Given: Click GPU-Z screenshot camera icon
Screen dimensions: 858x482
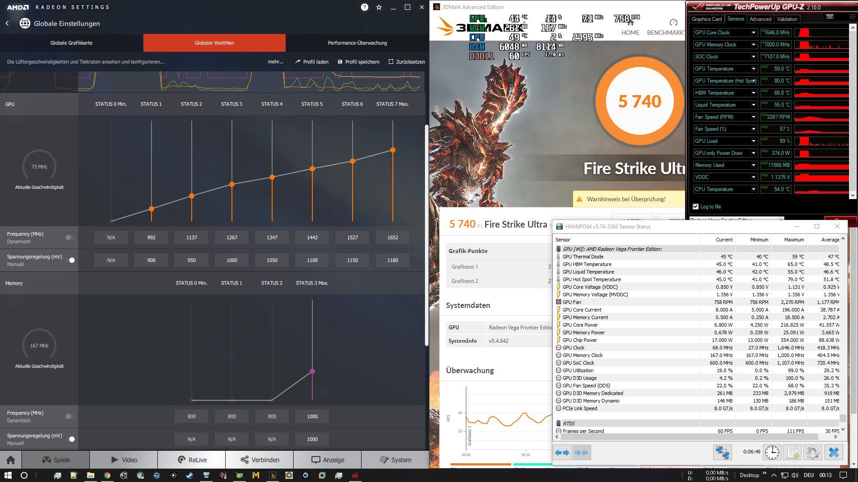Looking at the screenshot, I should (x=829, y=17).
